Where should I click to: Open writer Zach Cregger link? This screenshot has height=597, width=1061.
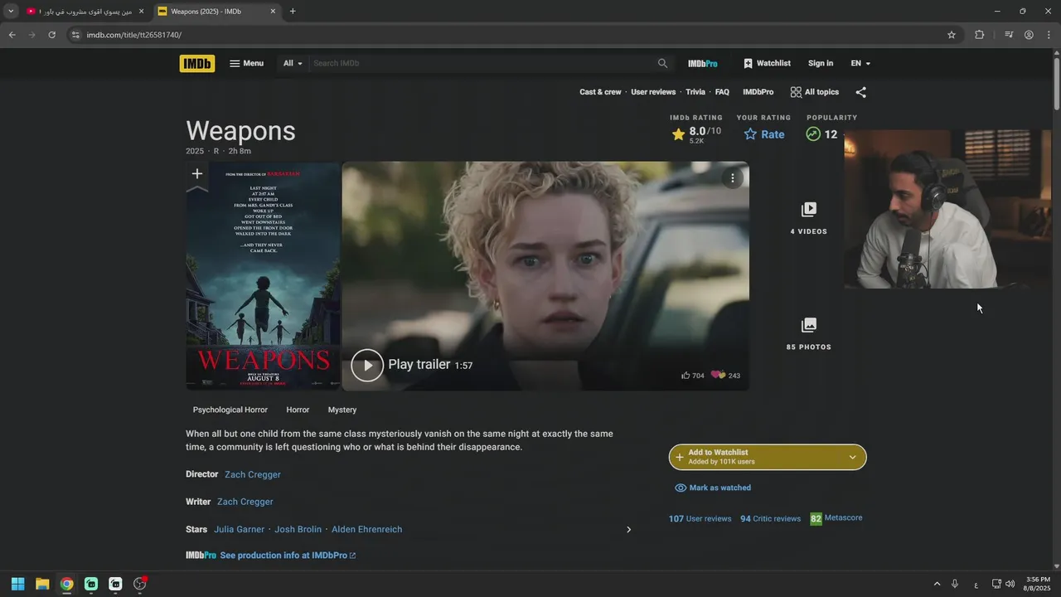coord(245,502)
